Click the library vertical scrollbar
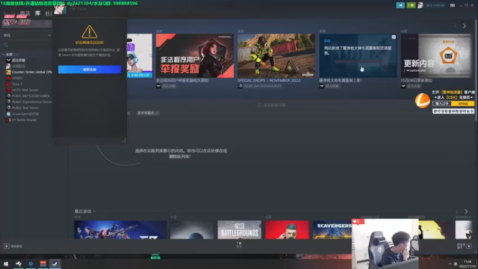 point(476,70)
